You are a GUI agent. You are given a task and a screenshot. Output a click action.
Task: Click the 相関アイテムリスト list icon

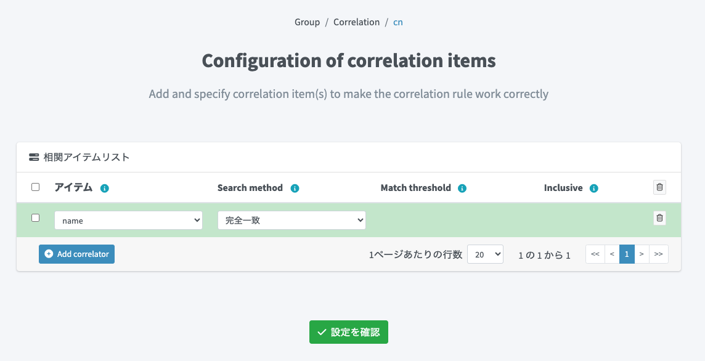coord(34,157)
